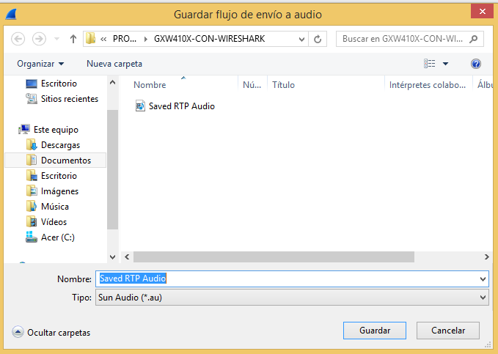
Task: Click the Nombre filename input field
Action: [x=292, y=279]
